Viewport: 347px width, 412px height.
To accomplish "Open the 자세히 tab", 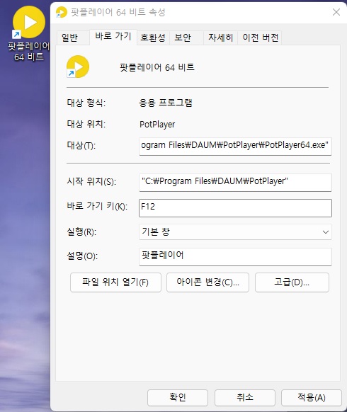I will point(220,38).
